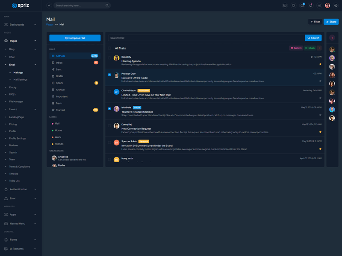Image resolution: width=342 pixels, height=256 pixels.
Task: Switch theme using the sun icon
Action: [x=293, y=6]
